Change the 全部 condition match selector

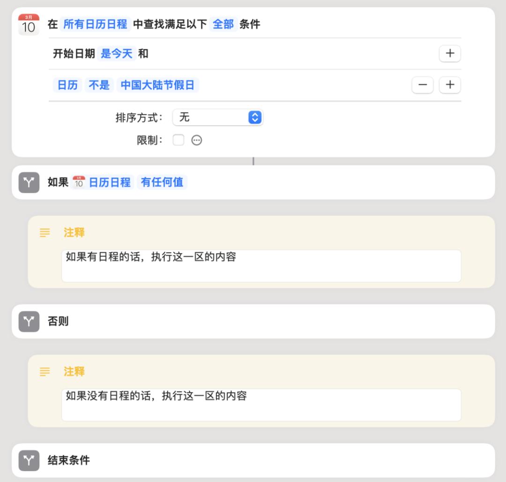(223, 24)
